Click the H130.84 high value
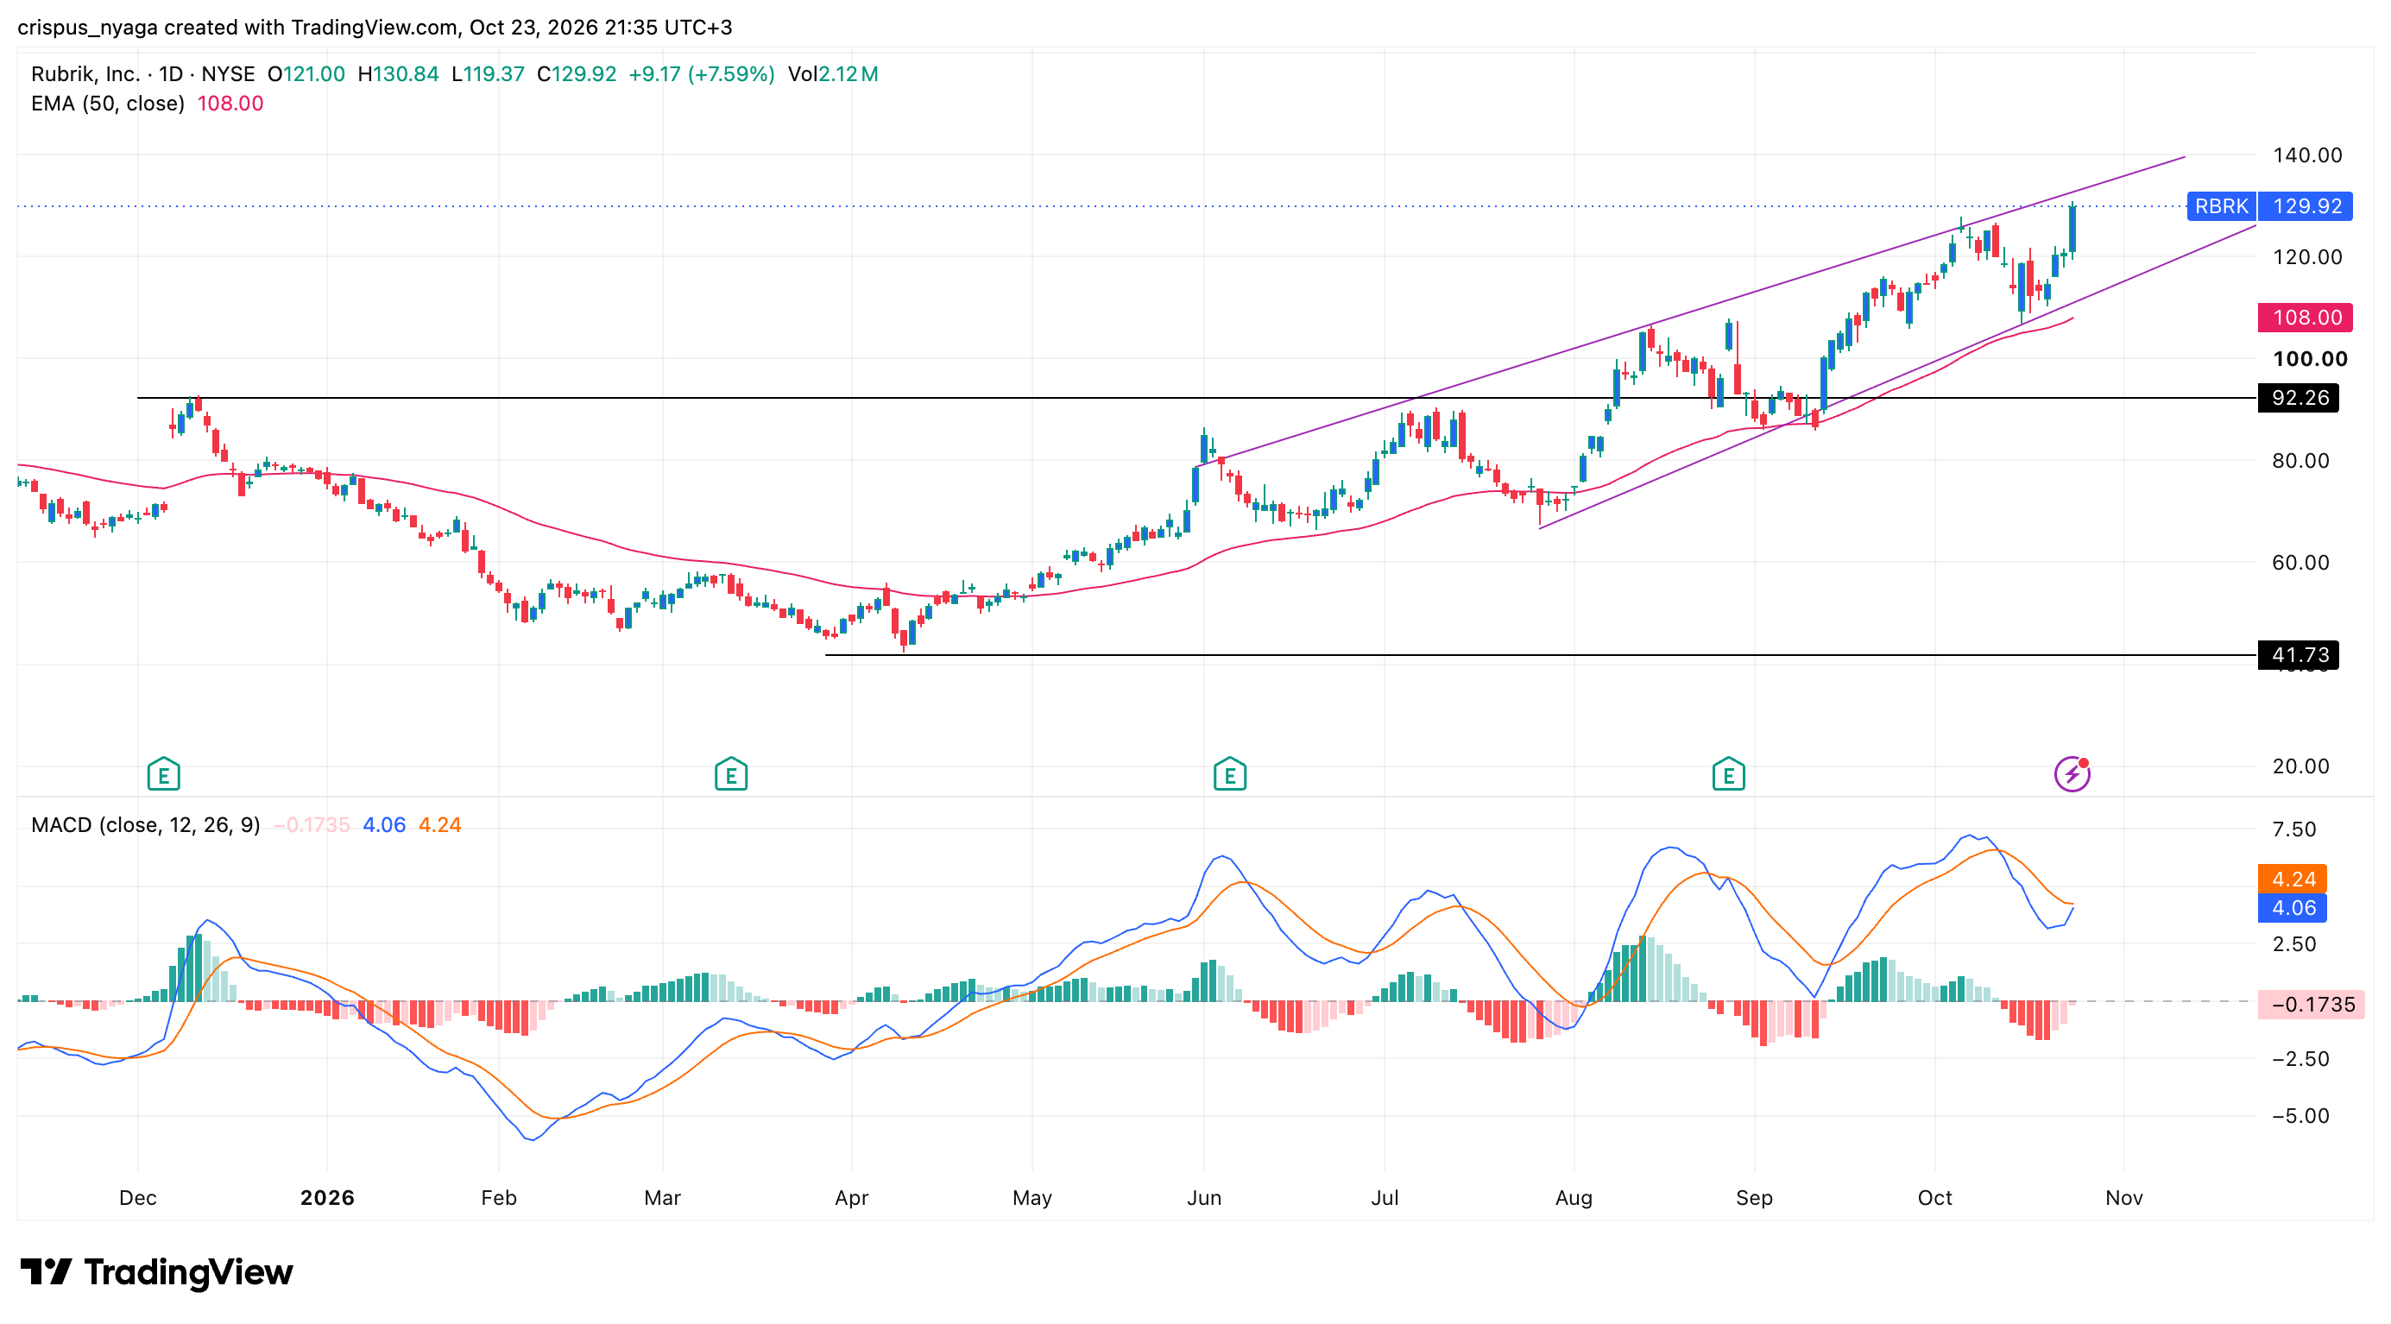This screenshot has width=2391, height=1324. click(x=398, y=74)
